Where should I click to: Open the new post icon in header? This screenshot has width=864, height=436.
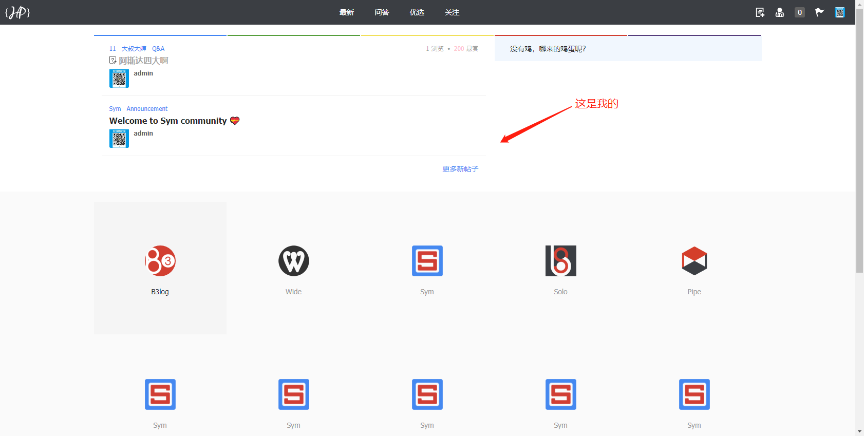click(x=760, y=12)
